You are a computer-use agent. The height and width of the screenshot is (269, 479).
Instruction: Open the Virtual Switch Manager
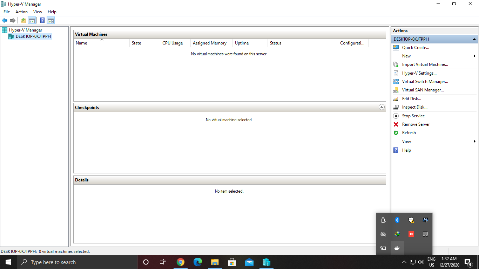click(424, 81)
